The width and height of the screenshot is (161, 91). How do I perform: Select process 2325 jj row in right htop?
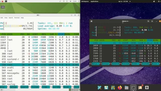pos(125,61)
